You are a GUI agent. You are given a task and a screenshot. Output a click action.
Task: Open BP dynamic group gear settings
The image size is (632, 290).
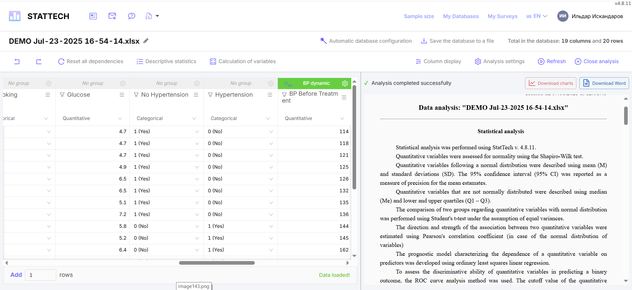pyautogui.click(x=345, y=84)
